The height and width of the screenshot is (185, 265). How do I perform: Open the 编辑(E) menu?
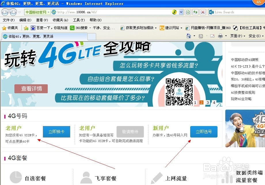pos(25,20)
